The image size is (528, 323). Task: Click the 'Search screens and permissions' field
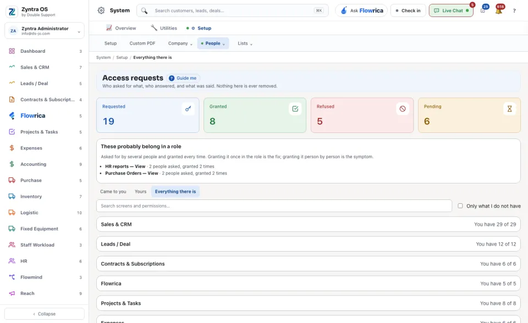tap(274, 205)
